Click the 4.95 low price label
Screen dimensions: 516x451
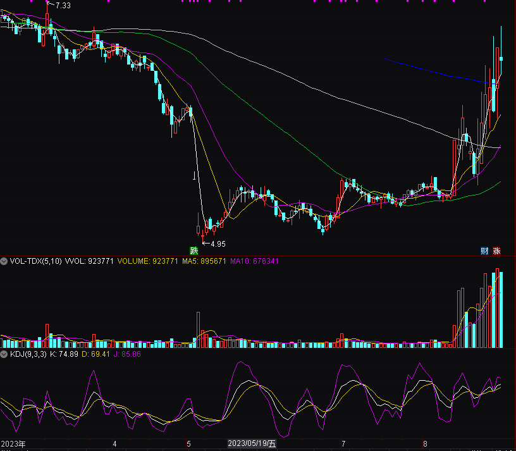[218, 244]
